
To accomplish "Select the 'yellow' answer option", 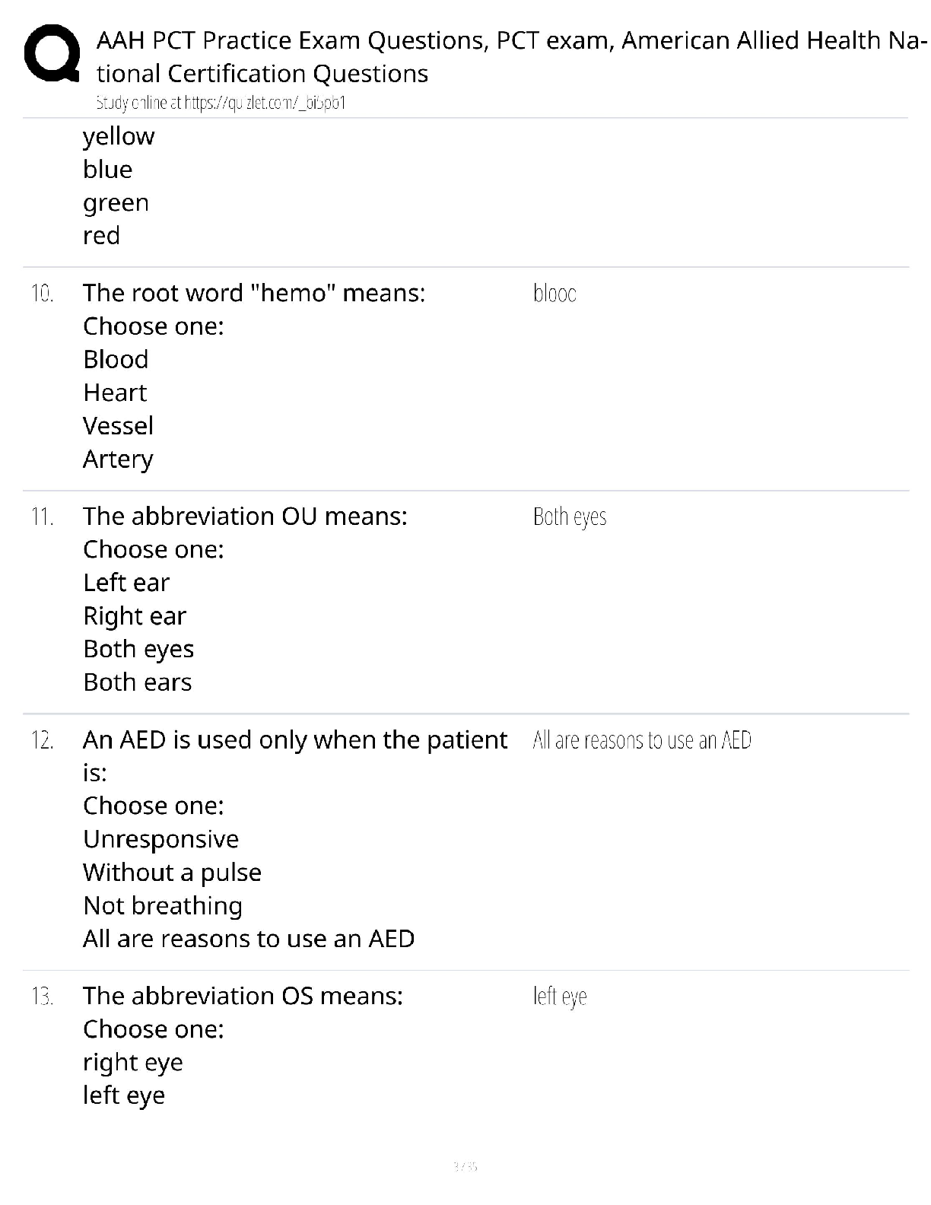I will [119, 136].
